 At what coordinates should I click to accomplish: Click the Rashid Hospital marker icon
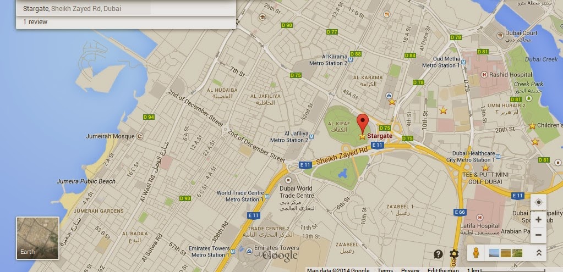point(484,75)
